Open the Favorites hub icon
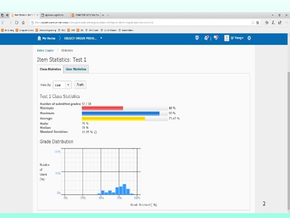The height and width of the screenshot is (218, 290). [x=267, y=23]
